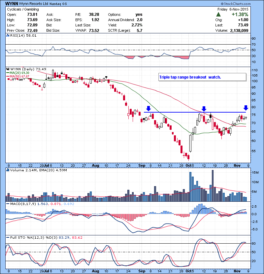Click the MA(50) 67.87 legend

click(x=17, y=77)
